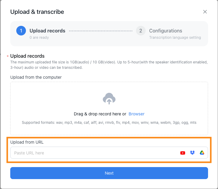
Task: Select the Upload records step label
Action: point(47,31)
